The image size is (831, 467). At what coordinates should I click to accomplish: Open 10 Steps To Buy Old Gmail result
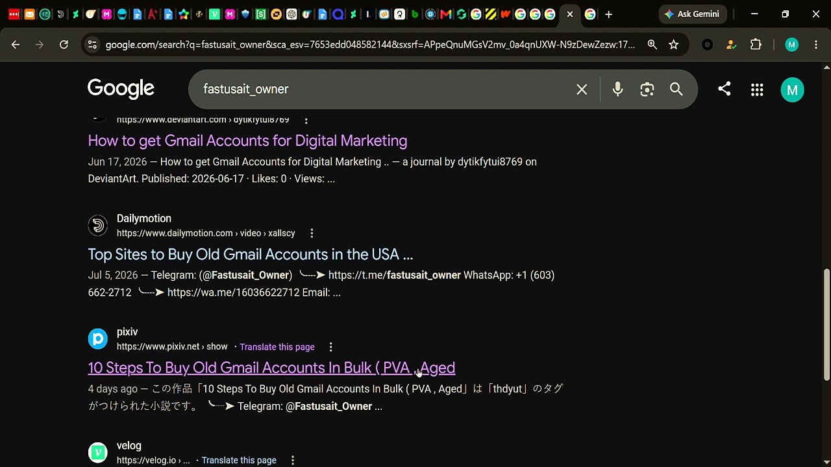click(x=271, y=368)
